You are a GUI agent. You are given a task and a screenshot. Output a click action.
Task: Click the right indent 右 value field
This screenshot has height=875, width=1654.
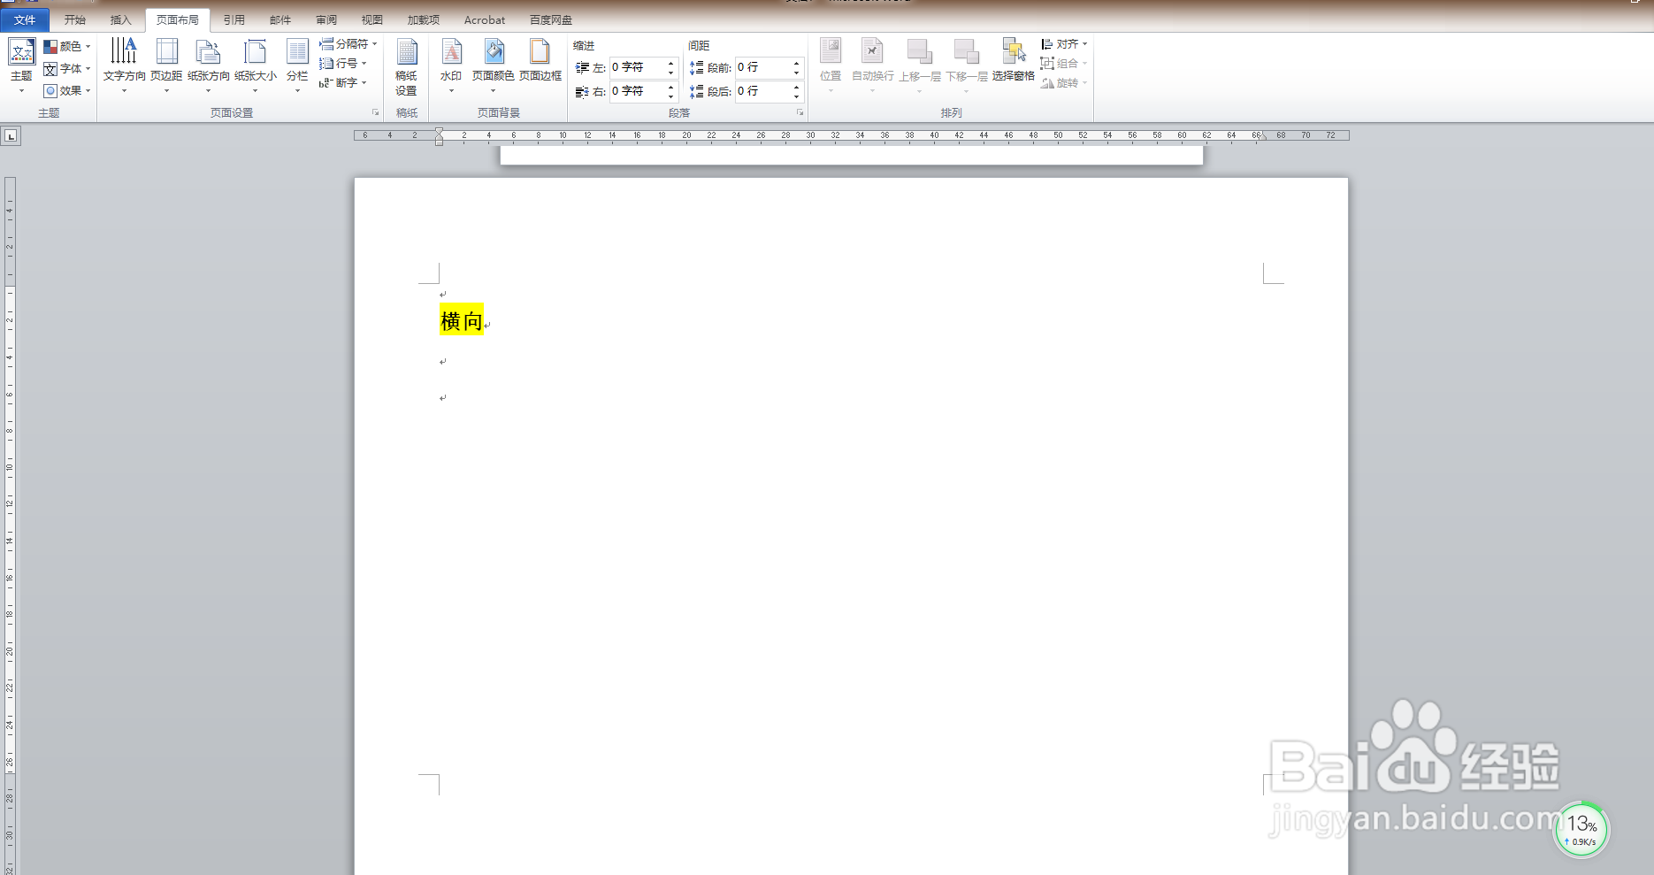637,91
